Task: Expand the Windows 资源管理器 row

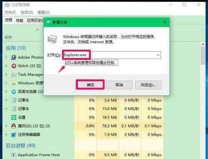Action: pos(6,83)
